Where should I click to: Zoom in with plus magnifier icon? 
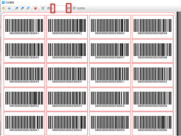pos(22,8)
